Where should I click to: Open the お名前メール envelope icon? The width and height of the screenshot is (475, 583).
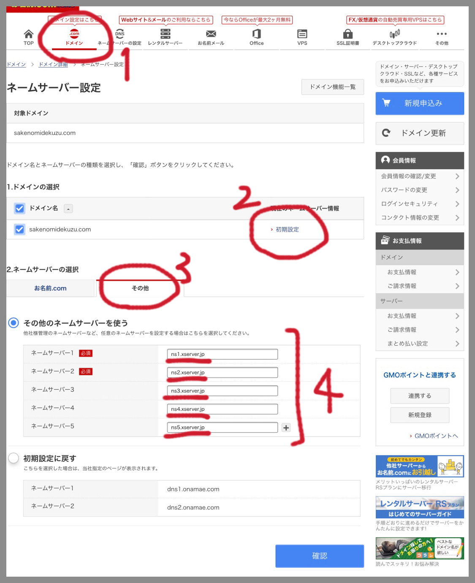211,34
